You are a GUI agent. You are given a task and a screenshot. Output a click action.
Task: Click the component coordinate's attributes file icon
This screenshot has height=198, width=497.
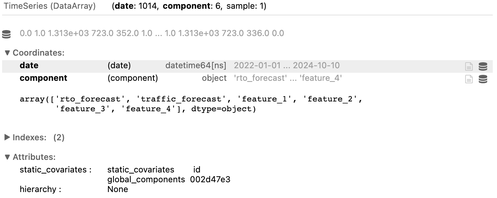click(469, 79)
